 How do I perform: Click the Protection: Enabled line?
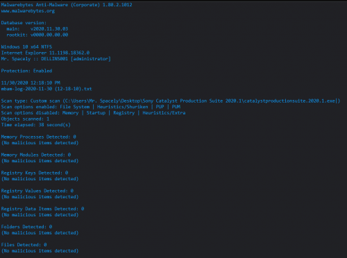pos(26,71)
